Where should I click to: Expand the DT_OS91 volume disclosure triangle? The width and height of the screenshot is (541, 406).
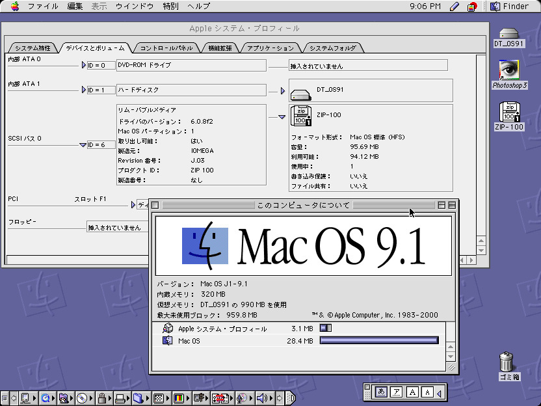click(x=283, y=91)
